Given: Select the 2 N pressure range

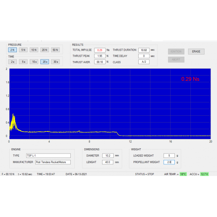Looking at the screenshot, I should coord(12,50).
